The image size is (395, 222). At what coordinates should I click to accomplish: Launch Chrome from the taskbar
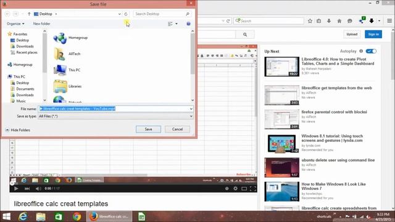[77, 216]
